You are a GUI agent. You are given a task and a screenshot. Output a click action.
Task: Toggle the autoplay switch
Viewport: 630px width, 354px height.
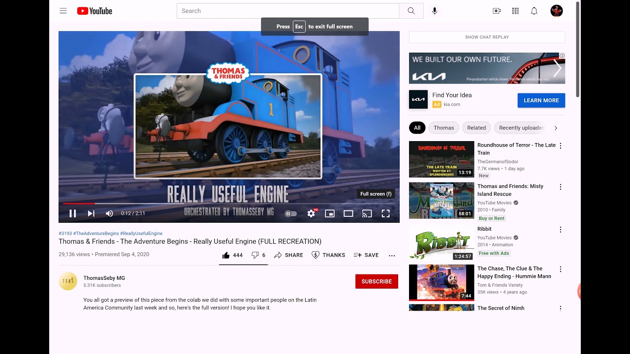291,213
